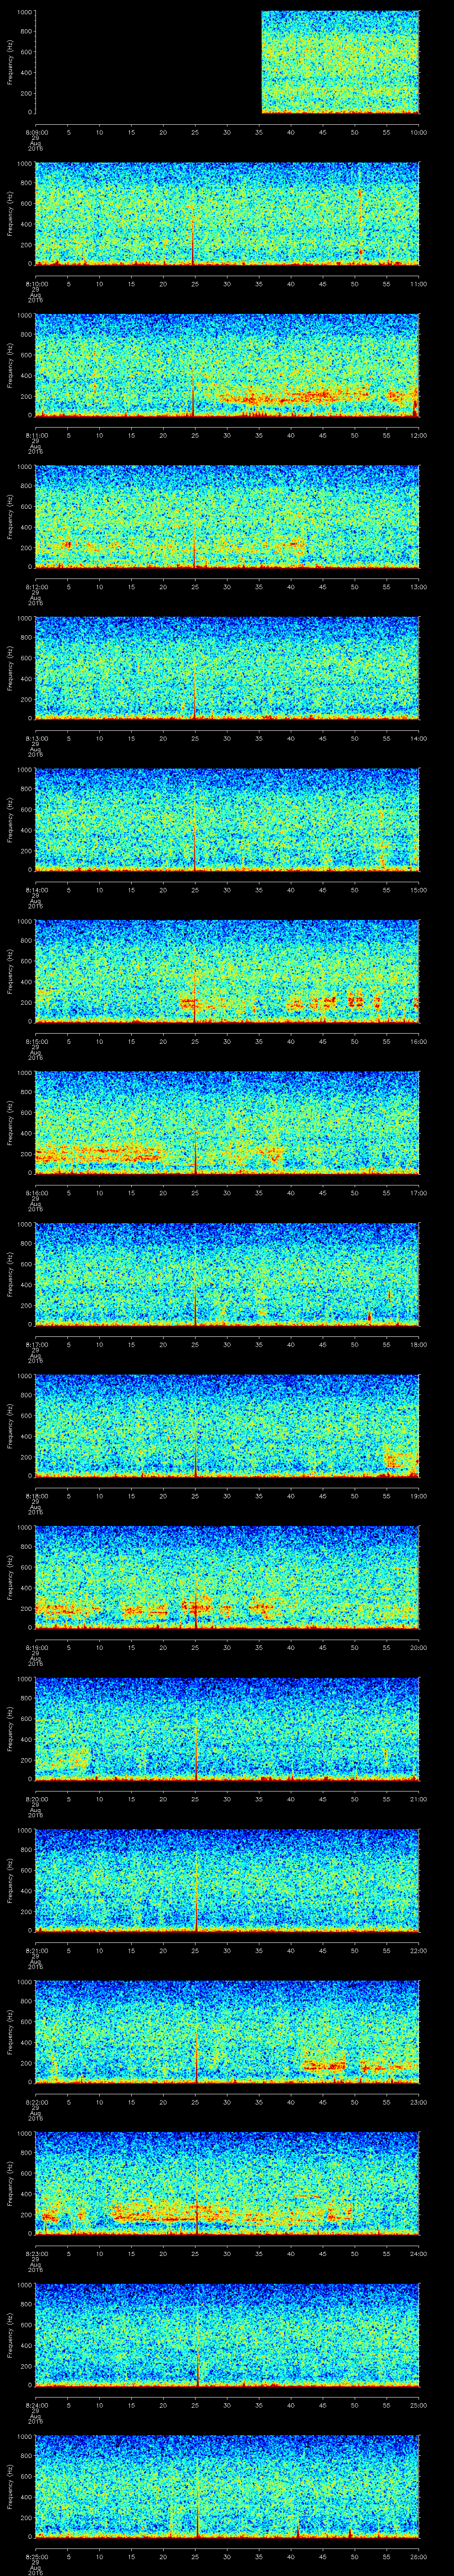Pick the 8:23:00 spectrogram plot
The width and height of the screenshot is (454, 2576).
(227, 2183)
